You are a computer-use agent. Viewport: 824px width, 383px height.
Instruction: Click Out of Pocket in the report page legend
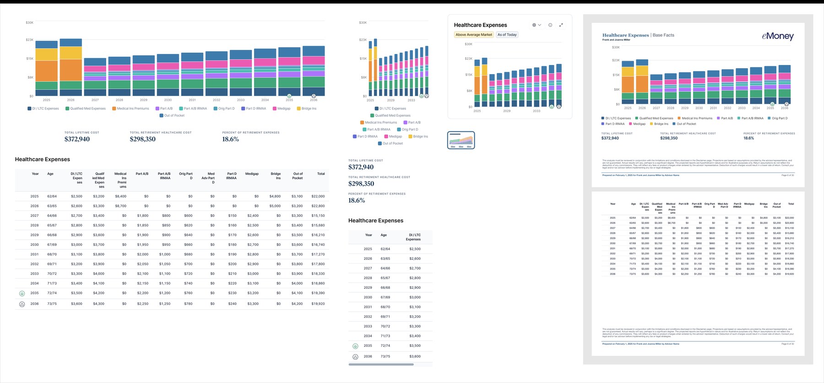684,124
